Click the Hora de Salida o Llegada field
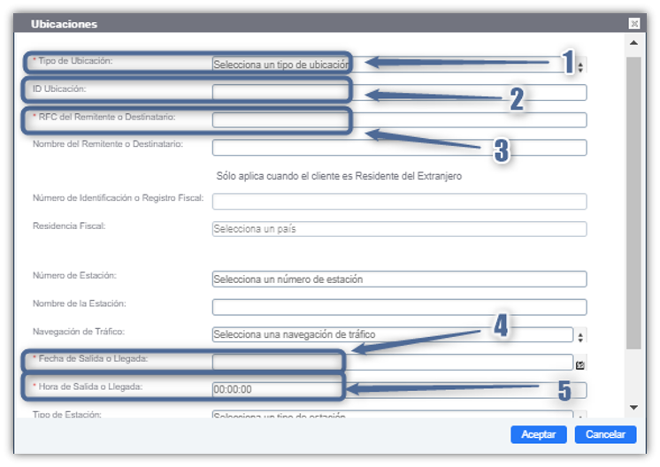The height and width of the screenshot is (467, 660). (x=399, y=389)
